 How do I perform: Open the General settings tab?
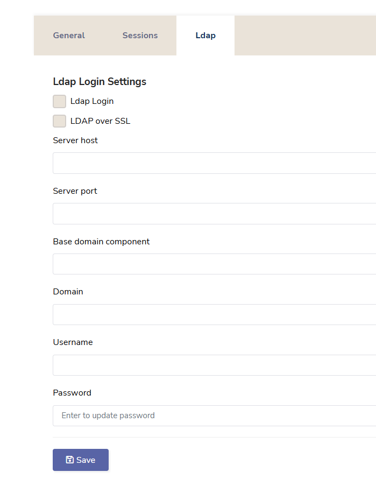tap(69, 36)
